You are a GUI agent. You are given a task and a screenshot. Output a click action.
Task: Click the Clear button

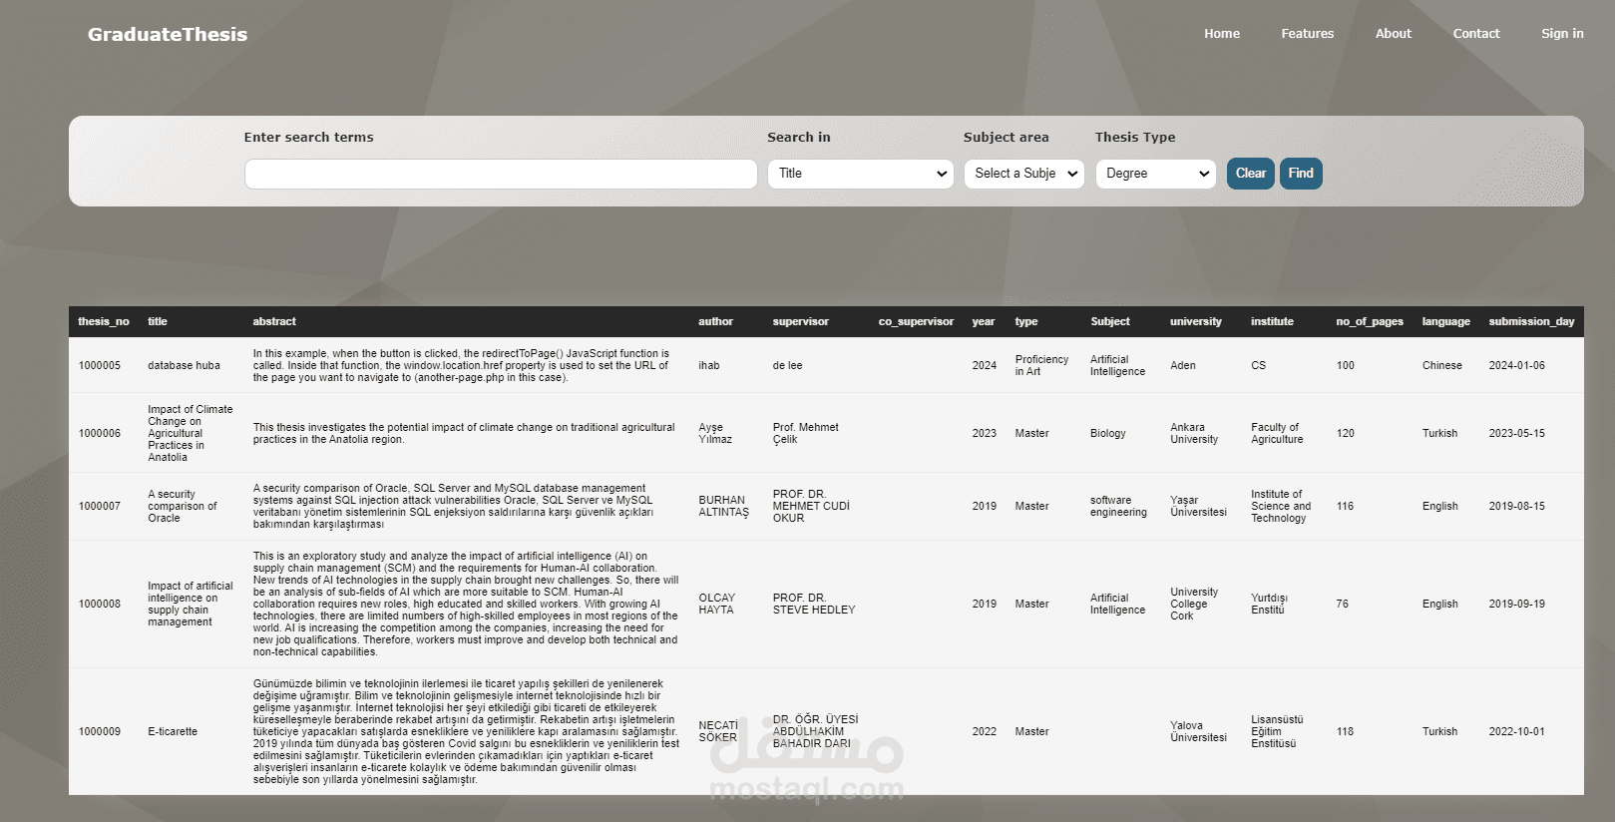(x=1251, y=174)
